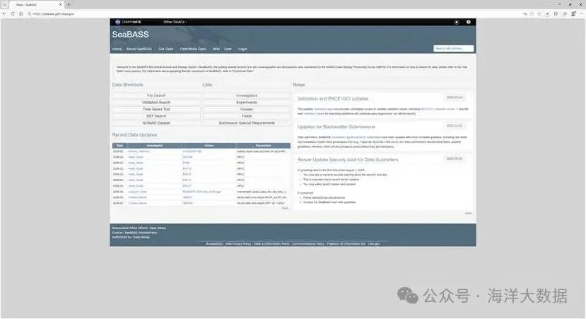The width and height of the screenshot is (586, 319).
Task: Open the Contribute Data menu
Action: (193, 49)
